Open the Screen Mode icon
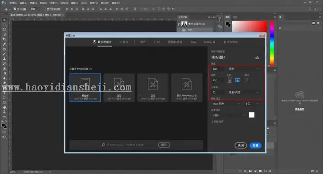The image size is (323, 174). click(4, 137)
